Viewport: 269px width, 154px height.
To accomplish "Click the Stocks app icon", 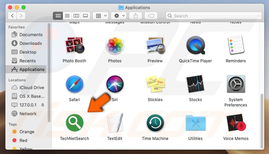I will point(195,84).
